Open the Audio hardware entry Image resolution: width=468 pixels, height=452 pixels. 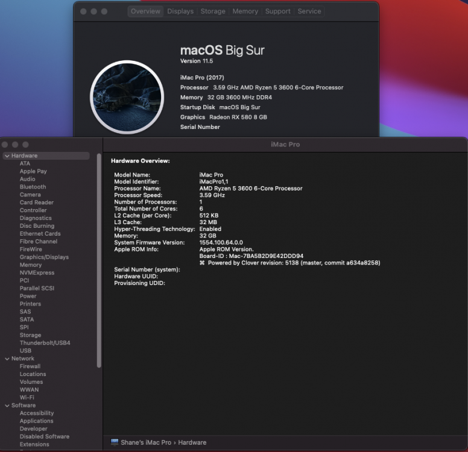(28, 179)
